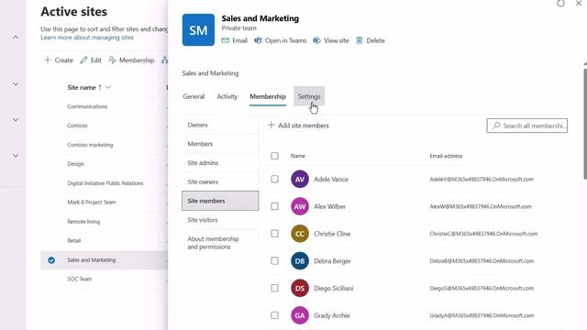Switch to the Activity tab
Image resolution: width=587 pixels, height=330 pixels.
[x=227, y=96]
